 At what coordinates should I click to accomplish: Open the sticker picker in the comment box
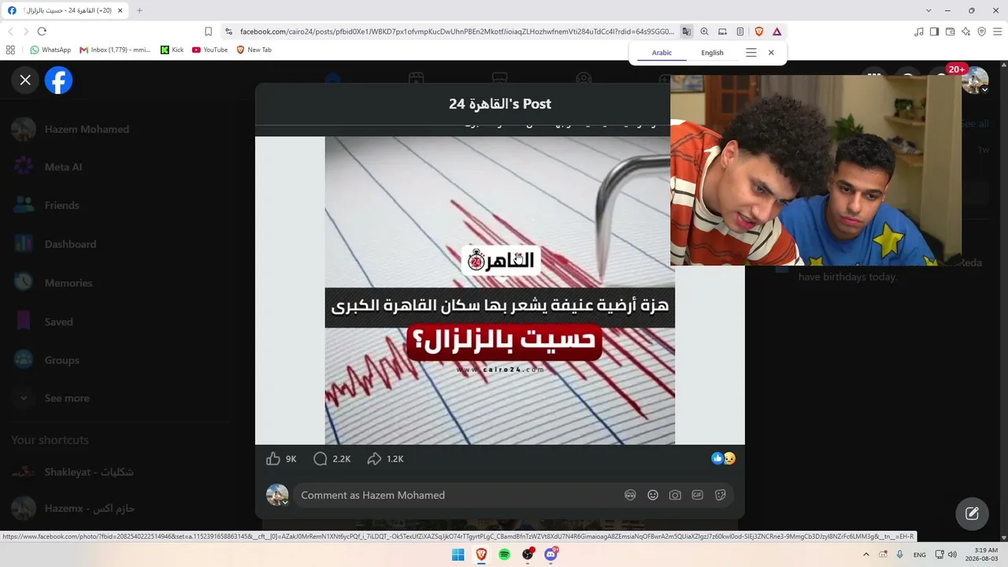720,495
